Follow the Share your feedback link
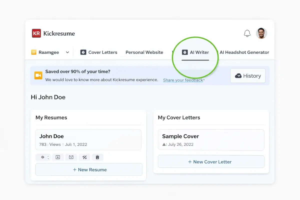This screenshot has height=200, width=300. click(x=183, y=80)
